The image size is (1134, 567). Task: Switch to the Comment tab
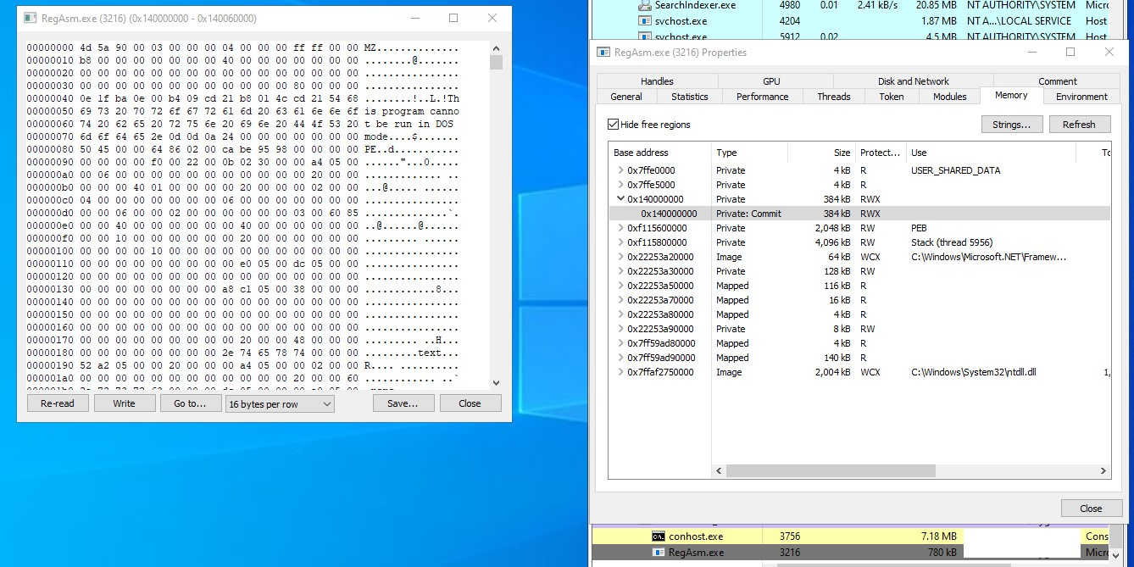coord(1058,81)
